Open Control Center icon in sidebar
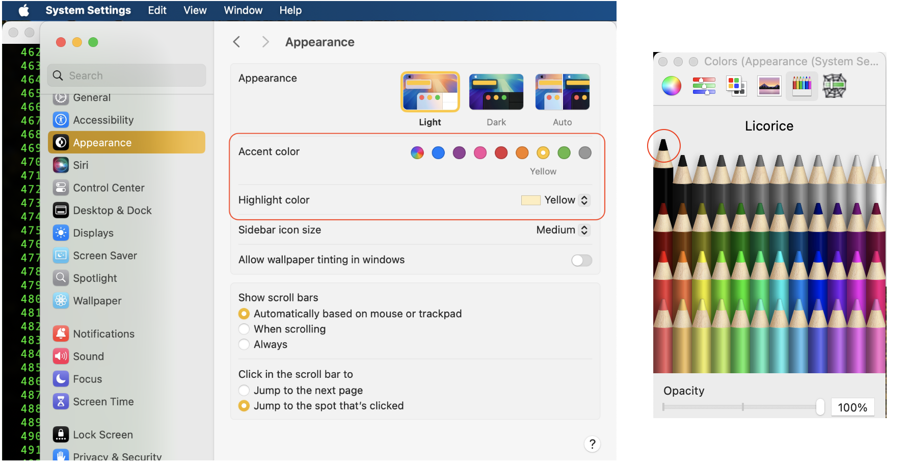 point(61,188)
